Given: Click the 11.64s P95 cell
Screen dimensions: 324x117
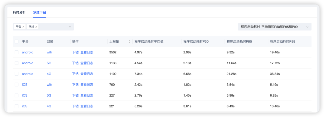Looking at the screenshot, I should pos(231,63).
